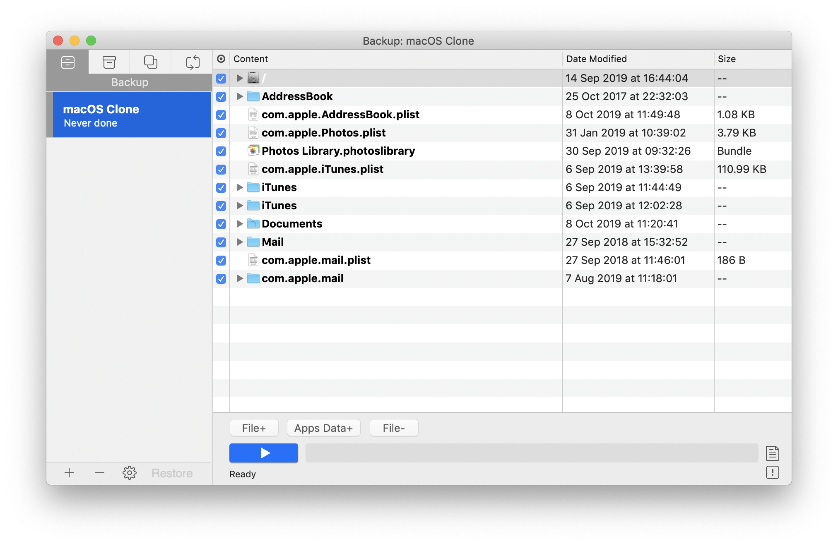838x546 pixels.
Task: Remove the selected backup item with minus
Action: click(100, 473)
